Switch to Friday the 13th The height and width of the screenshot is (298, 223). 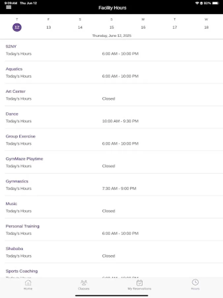click(x=48, y=27)
